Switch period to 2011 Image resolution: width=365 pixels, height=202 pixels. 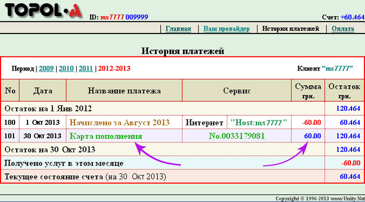[86, 68]
